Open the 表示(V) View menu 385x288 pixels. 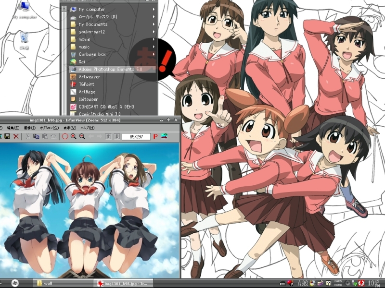(x=70, y=128)
